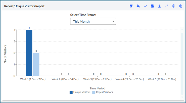
Task: Toggle Repeat Visitors series in legend
Action: click(94, 92)
